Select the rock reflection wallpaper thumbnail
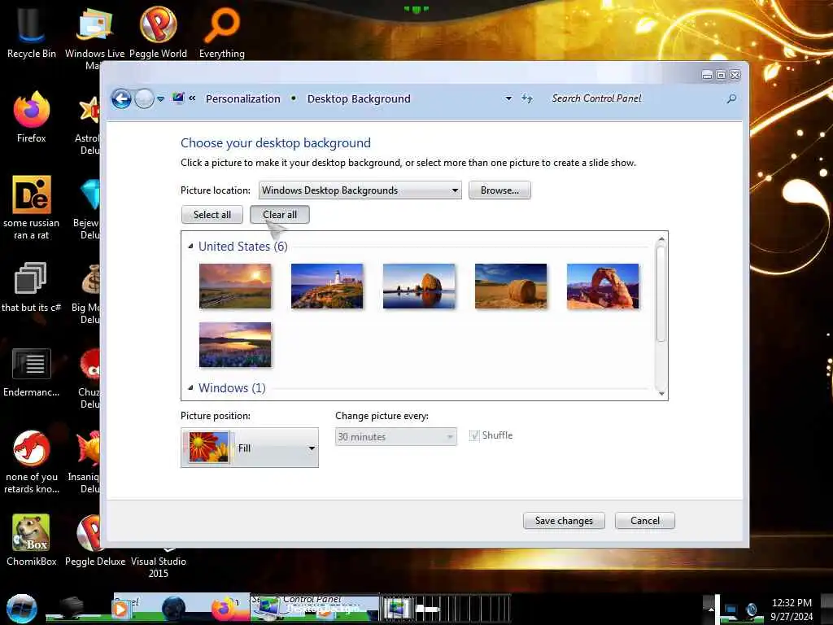833x625 pixels. coord(419,286)
